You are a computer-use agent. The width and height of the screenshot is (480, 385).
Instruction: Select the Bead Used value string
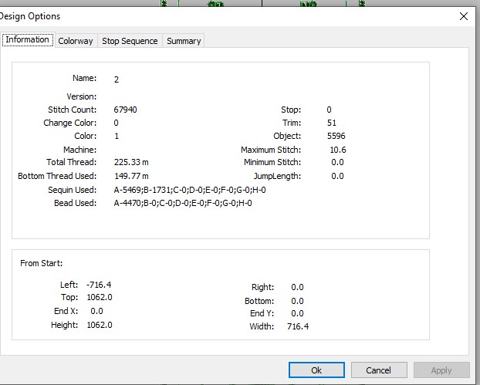tap(183, 203)
